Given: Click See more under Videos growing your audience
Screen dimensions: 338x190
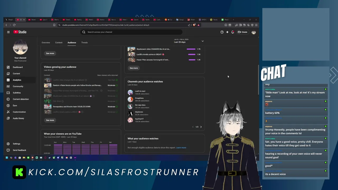Looking at the screenshot, I should [50, 120].
